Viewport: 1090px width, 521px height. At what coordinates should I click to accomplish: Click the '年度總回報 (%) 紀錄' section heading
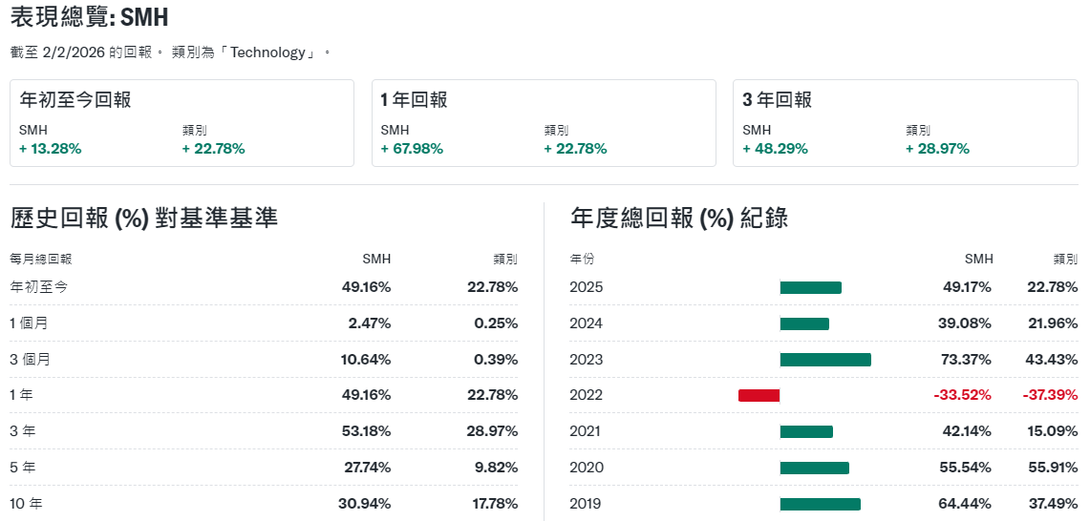click(679, 219)
